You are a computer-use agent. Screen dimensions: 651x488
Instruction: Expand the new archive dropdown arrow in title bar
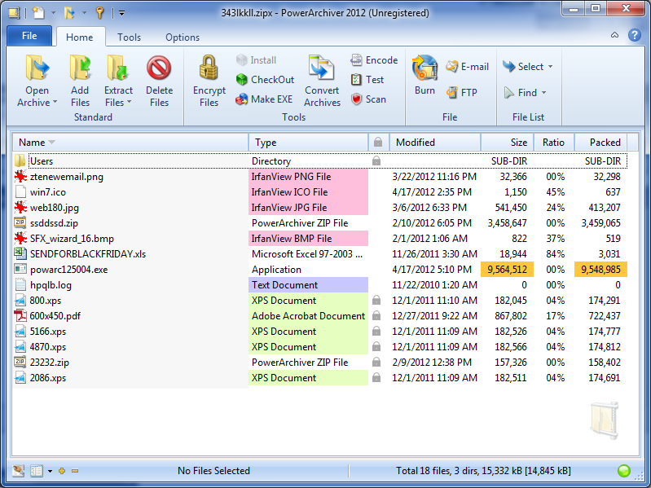pyautogui.click(x=53, y=13)
